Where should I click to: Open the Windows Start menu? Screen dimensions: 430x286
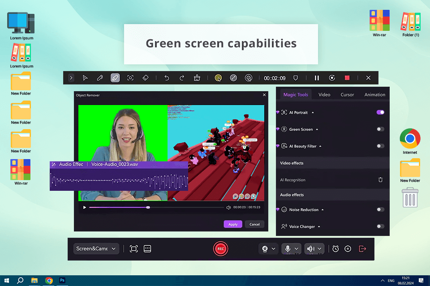point(7,281)
